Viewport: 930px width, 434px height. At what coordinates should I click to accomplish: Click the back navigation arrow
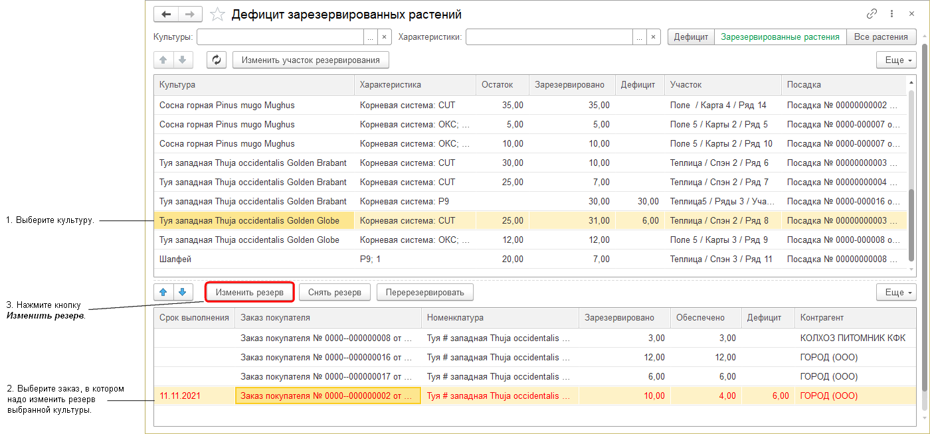pos(166,15)
